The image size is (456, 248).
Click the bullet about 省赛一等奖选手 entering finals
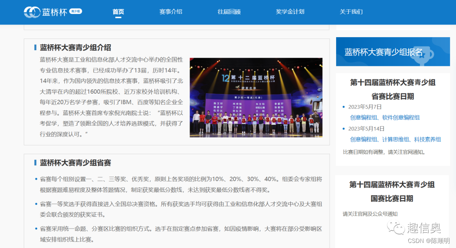tap(181, 209)
